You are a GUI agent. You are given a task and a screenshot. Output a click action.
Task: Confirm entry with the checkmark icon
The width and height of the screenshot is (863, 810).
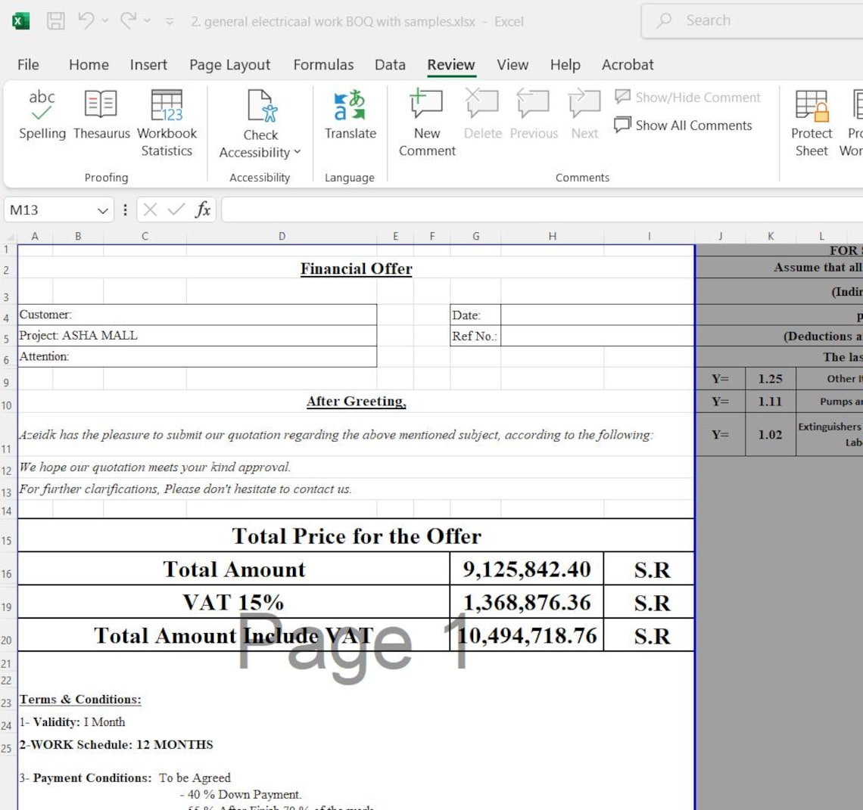point(176,209)
